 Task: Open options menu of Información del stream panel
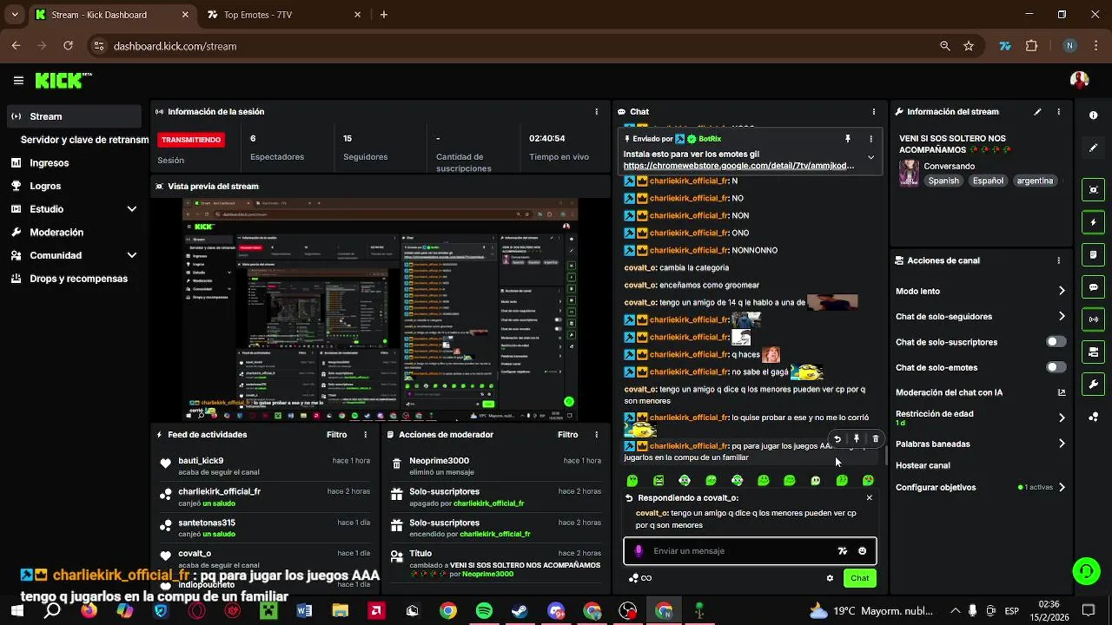(1058, 112)
